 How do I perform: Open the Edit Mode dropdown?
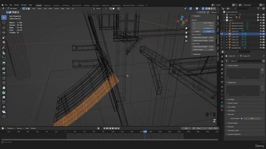click(14, 8)
